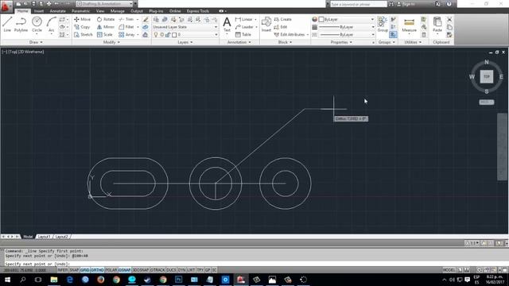Toggle GRID display in status bar
The height and width of the screenshot is (286, 509).
pyautogui.click(x=85, y=270)
